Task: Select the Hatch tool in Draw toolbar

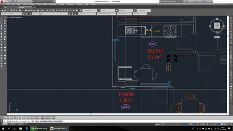Action: [x=1, y=55]
